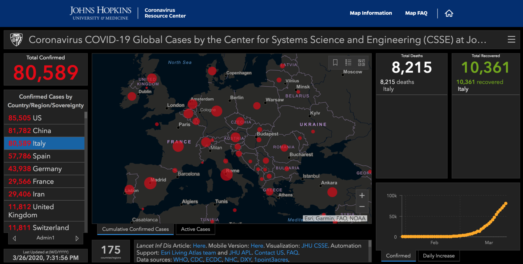Go to next Admin level arrow
Viewport: 523px width, 264px height.
tap(77, 238)
